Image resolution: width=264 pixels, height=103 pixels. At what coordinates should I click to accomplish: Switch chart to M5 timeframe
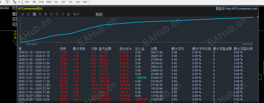coord(34,2)
